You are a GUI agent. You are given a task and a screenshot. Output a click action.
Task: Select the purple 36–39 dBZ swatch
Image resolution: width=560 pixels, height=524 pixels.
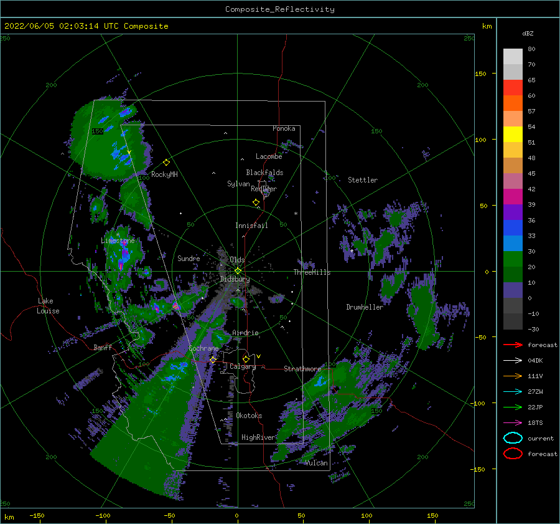[513, 212]
